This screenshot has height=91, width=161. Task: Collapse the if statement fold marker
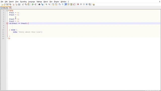[7, 24]
